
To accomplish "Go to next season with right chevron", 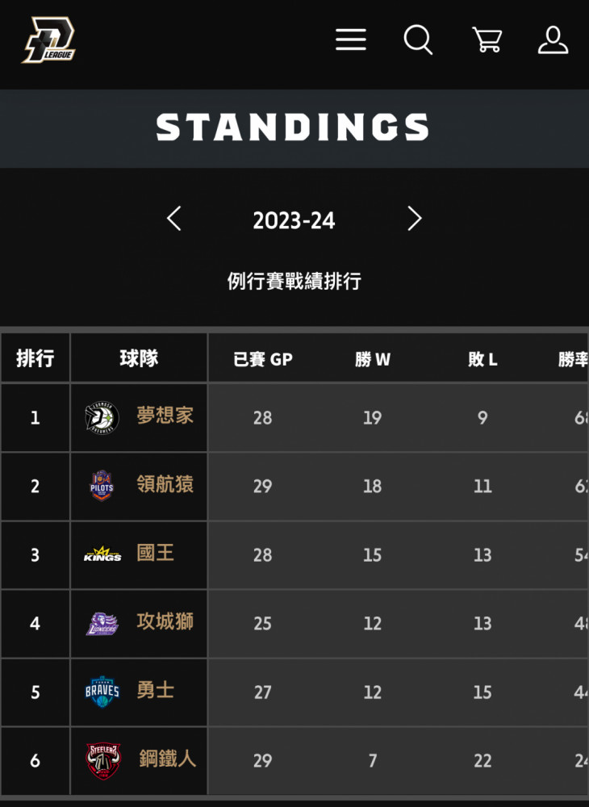I will tap(414, 218).
